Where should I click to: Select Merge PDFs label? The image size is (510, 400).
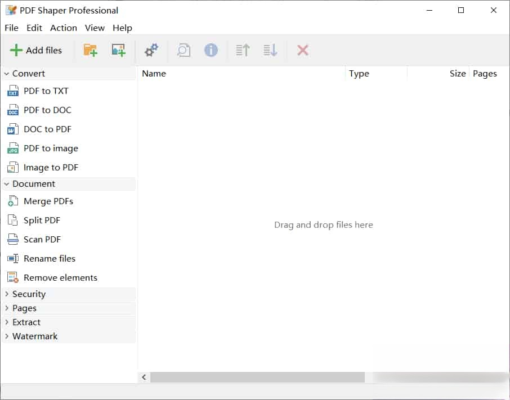(x=48, y=201)
